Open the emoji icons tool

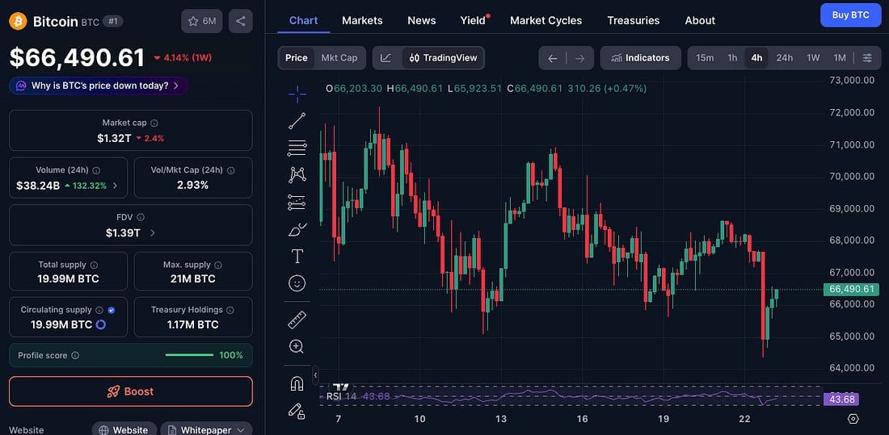tap(297, 282)
